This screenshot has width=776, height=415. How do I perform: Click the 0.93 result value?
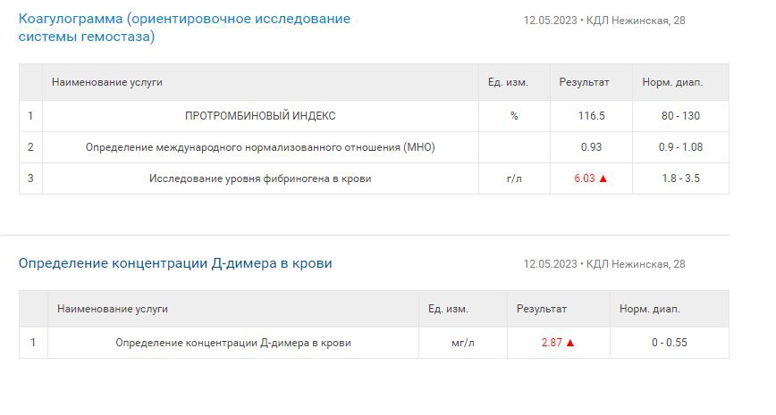coord(592,147)
